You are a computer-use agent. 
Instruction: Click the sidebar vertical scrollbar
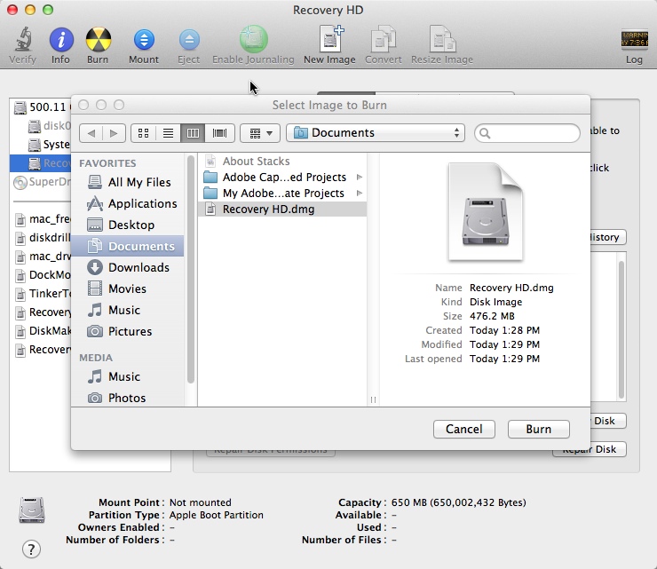(191, 269)
